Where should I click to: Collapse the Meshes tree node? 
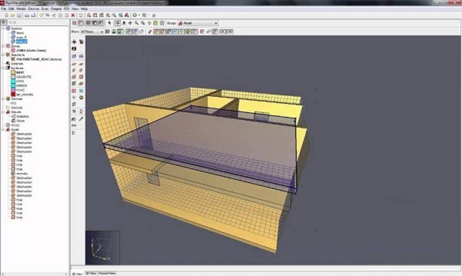4,29
